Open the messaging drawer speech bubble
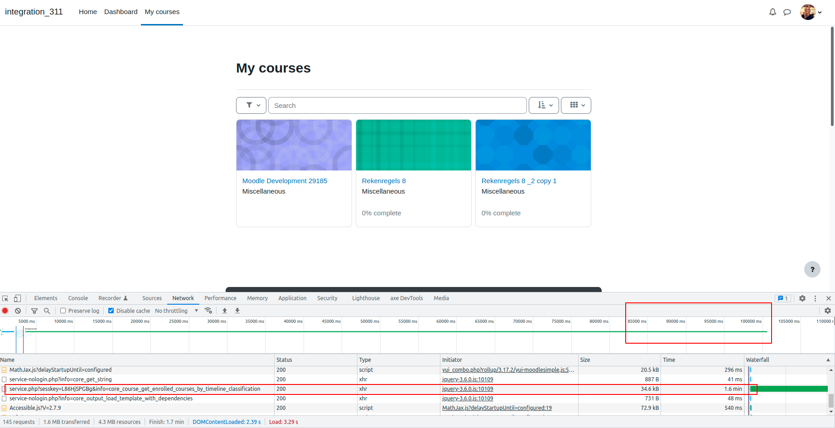This screenshot has height=428, width=835. tap(787, 12)
